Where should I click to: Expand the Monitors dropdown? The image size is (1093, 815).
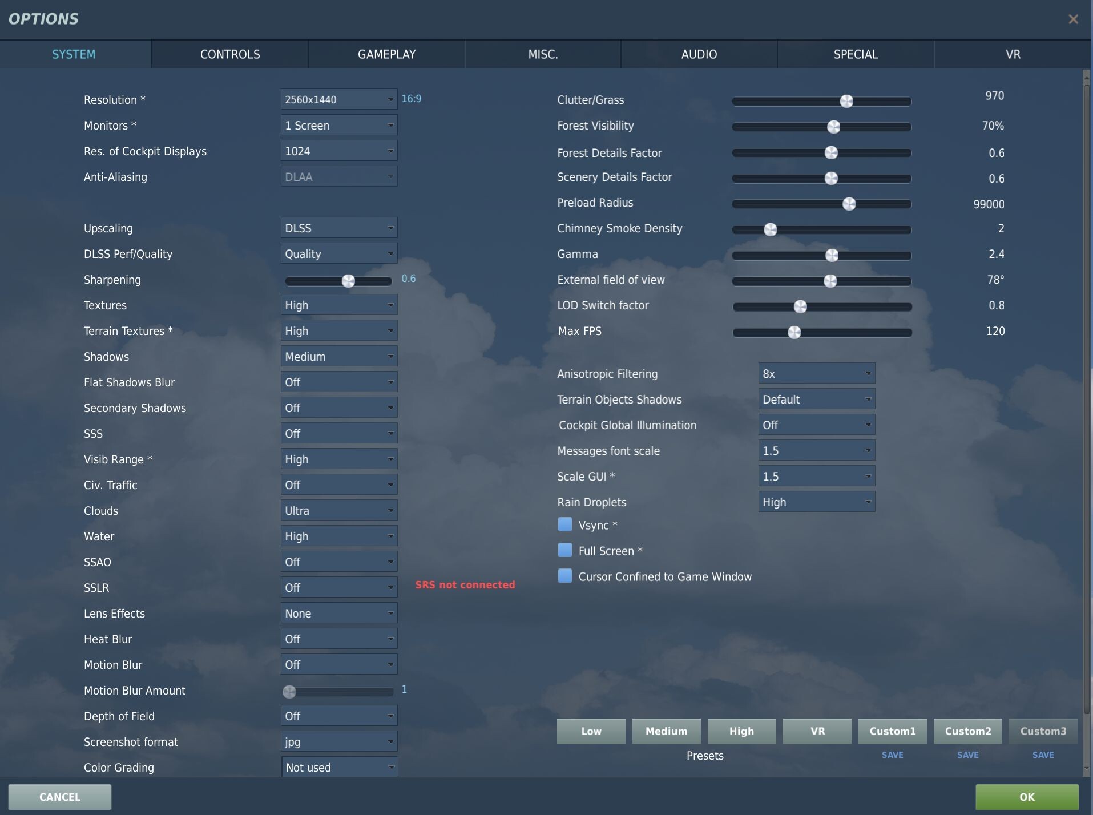(x=339, y=125)
